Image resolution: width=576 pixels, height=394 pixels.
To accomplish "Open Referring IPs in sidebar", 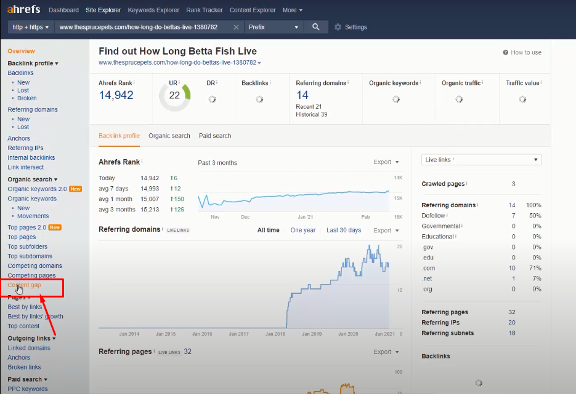I will click(25, 148).
